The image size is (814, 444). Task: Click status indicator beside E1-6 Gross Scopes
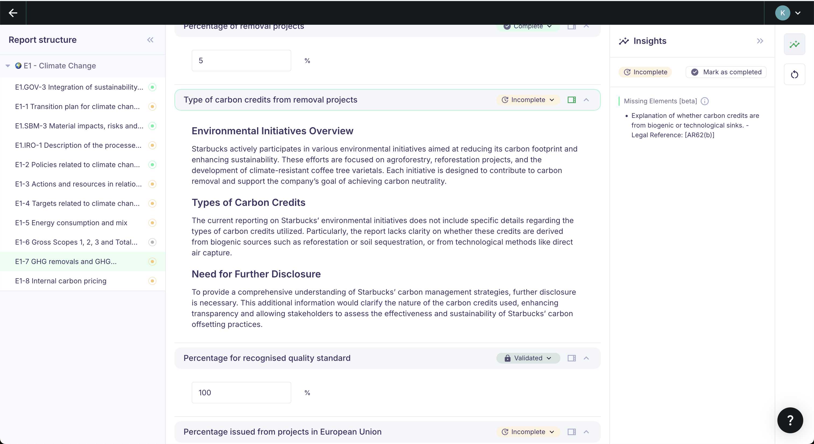pyautogui.click(x=152, y=242)
